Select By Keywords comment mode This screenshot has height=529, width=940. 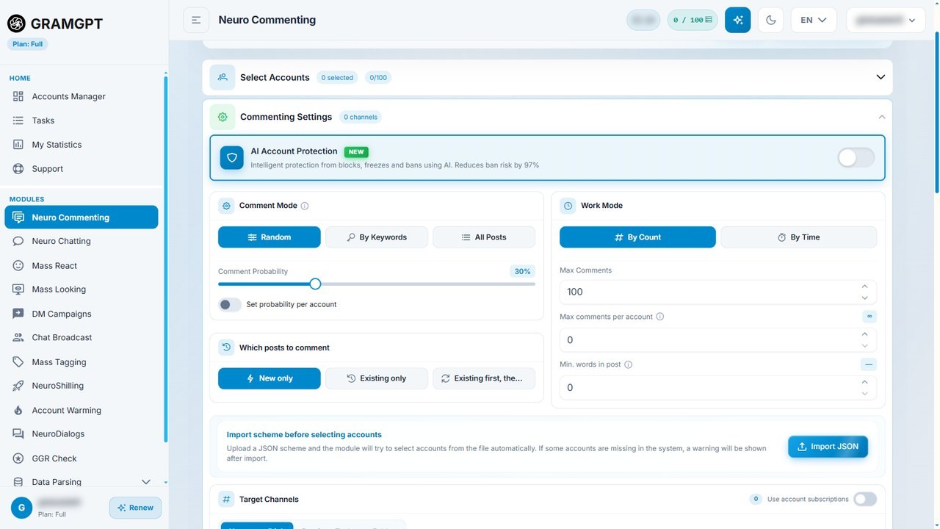377,237
